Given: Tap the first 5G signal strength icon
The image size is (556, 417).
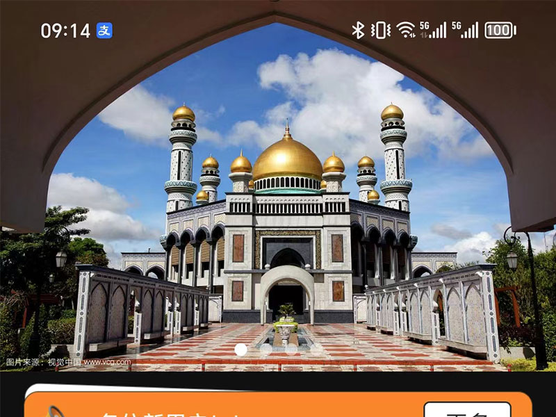Looking at the screenshot, I should click(x=432, y=30).
